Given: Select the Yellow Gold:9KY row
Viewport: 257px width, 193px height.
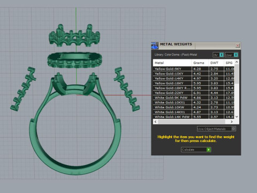Looking at the screenshot, I should click(x=194, y=69).
